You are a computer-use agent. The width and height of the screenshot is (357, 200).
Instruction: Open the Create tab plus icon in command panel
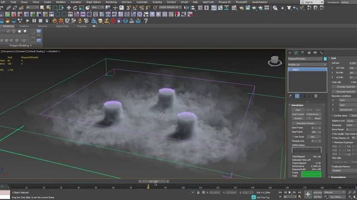tap(290, 53)
